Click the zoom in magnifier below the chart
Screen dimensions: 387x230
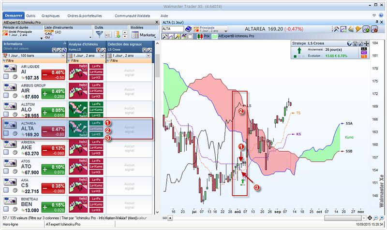[x=382, y=218]
